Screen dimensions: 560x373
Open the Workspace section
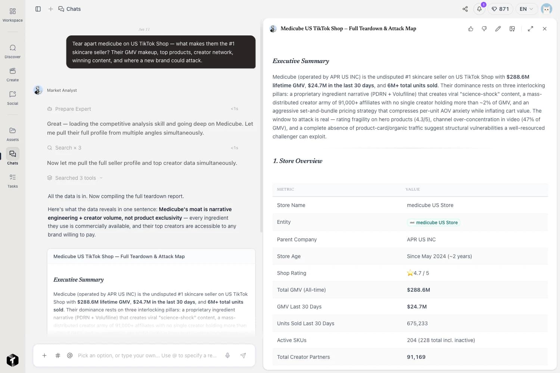point(12,15)
